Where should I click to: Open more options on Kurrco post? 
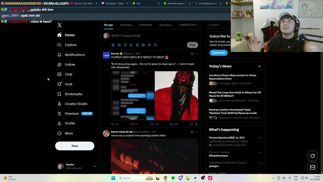coord(197,54)
